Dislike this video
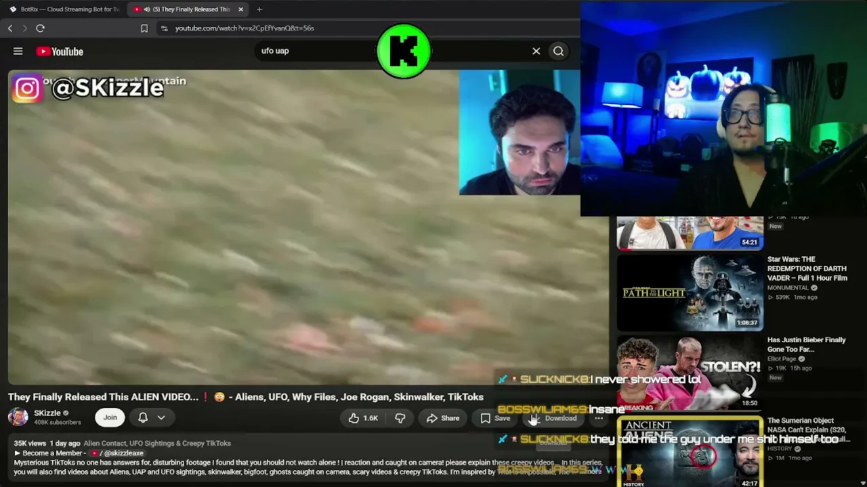 [x=400, y=418]
